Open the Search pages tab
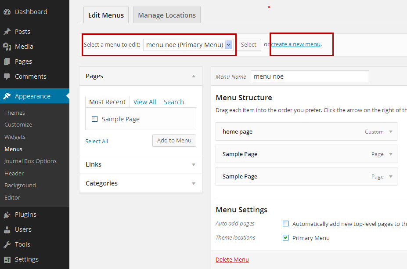Viewport: 407px width, 269px height. click(x=174, y=102)
